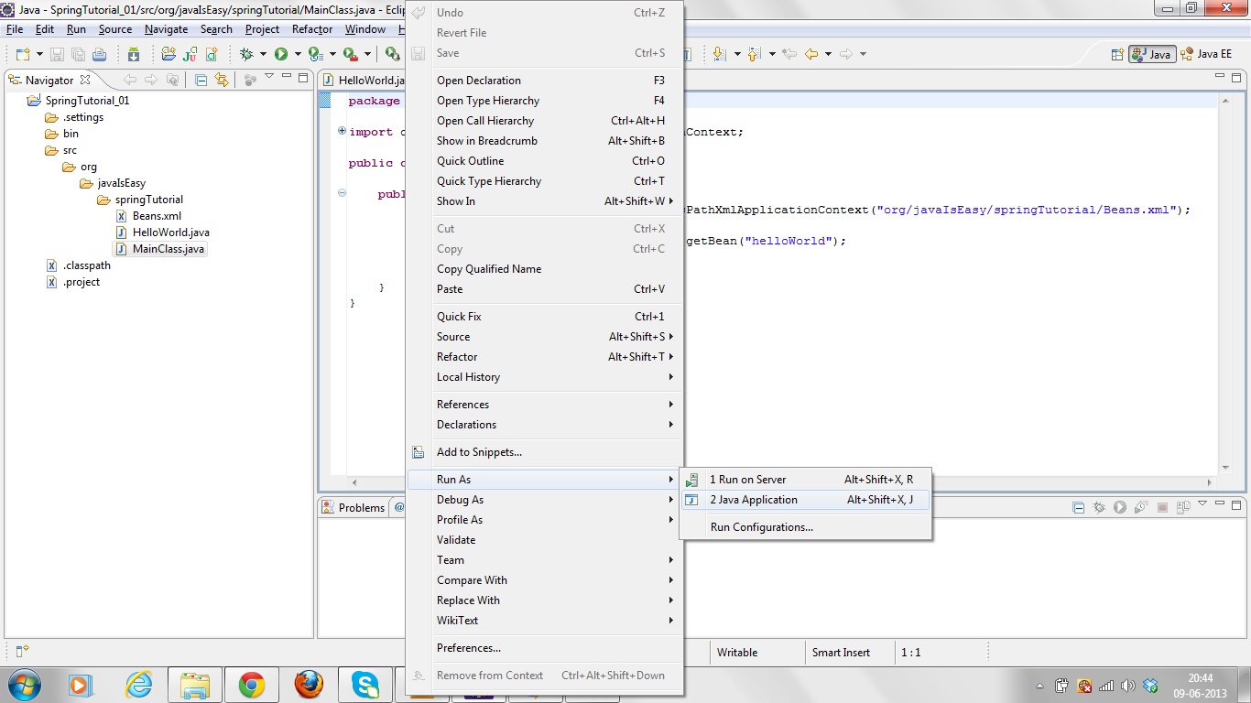The height and width of the screenshot is (703, 1251).
Task: Select Paste from context menu
Action: pyautogui.click(x=545, y=289)
